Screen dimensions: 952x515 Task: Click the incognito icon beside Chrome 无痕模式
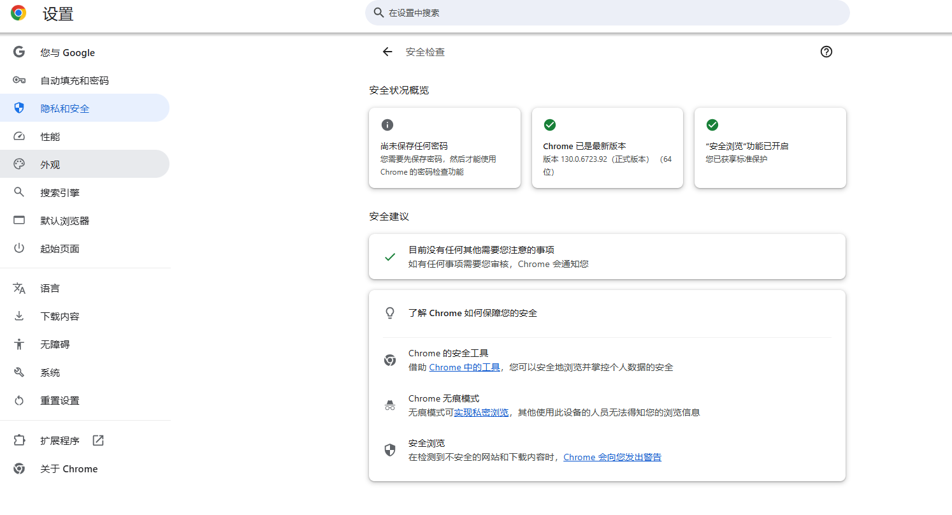390,405
